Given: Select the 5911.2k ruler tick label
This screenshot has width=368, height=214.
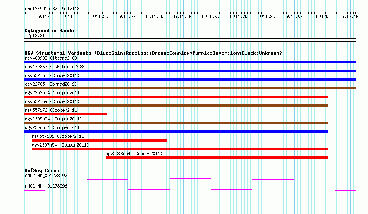Looking at the screenshot, I should (99, 17).
